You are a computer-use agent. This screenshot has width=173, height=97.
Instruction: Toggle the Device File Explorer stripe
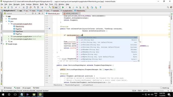[172, 77]
